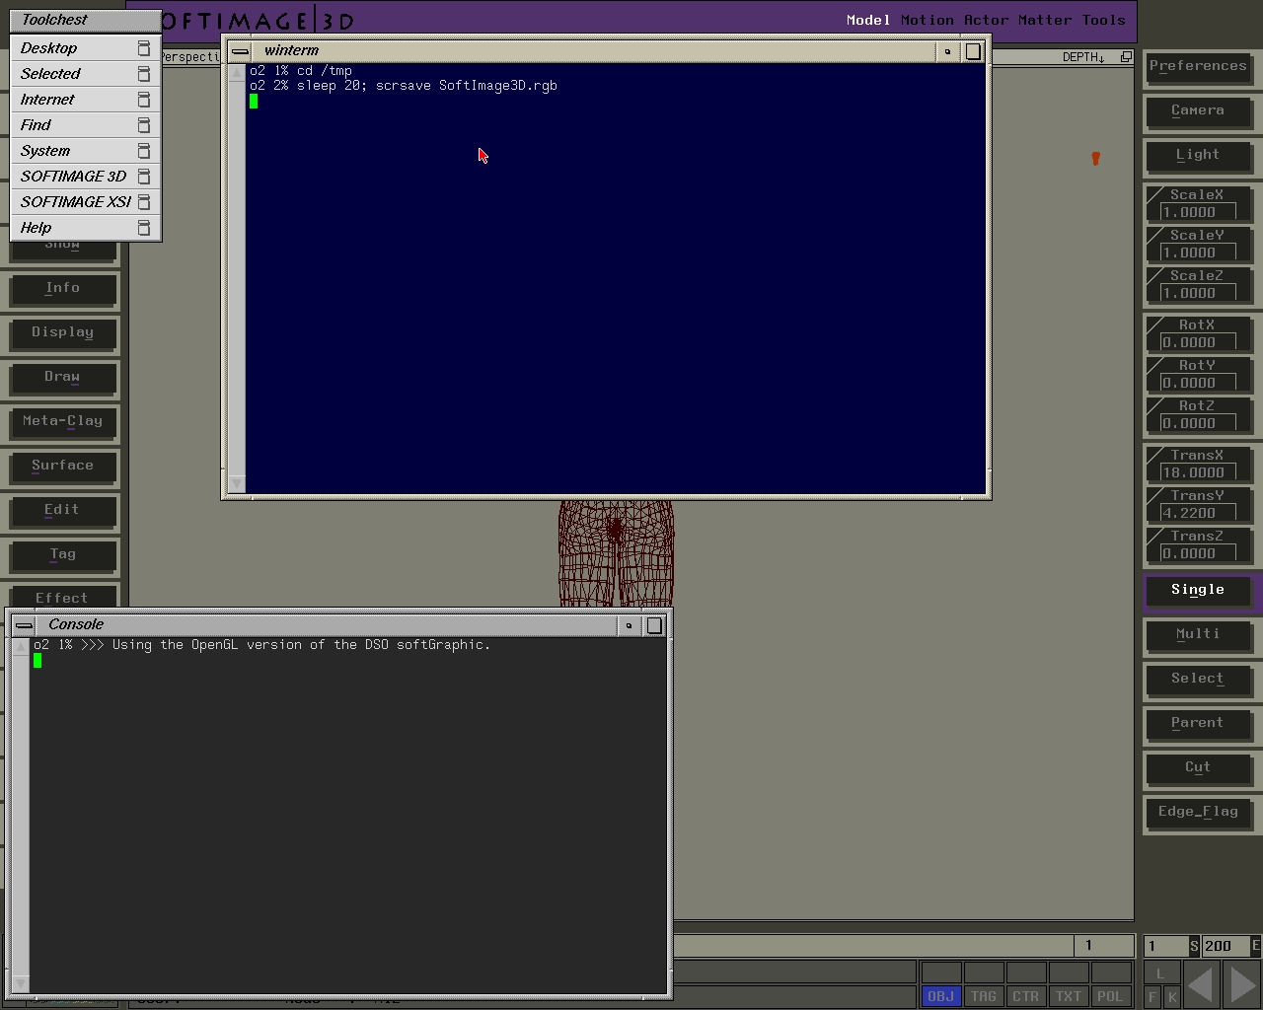Expand Find menu in Toolchest

coord(86,125)
